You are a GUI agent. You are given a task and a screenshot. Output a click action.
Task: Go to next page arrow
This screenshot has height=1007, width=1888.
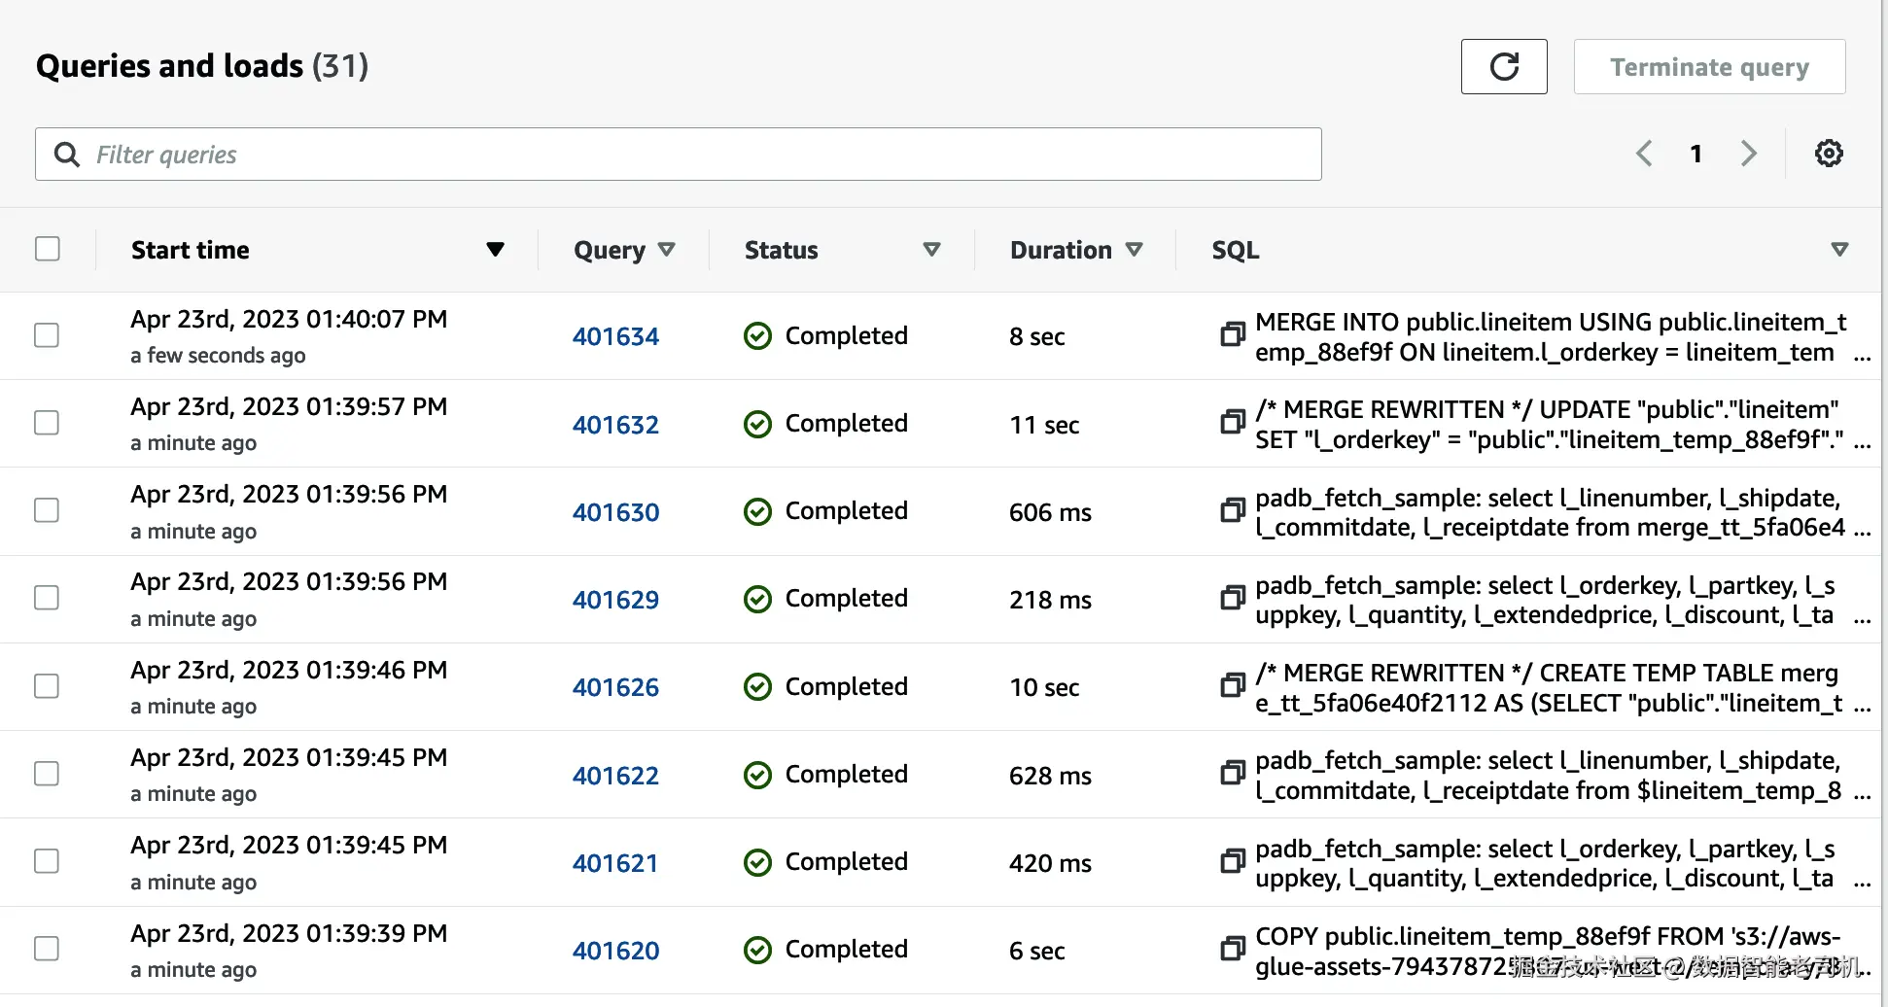pyautogui.click(x=1749, y=154)
